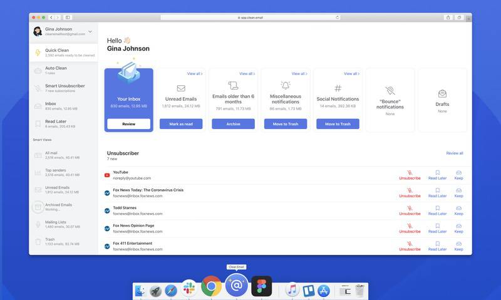
Task: Keep the Fox News Today subscription
Action: point(458,193)
